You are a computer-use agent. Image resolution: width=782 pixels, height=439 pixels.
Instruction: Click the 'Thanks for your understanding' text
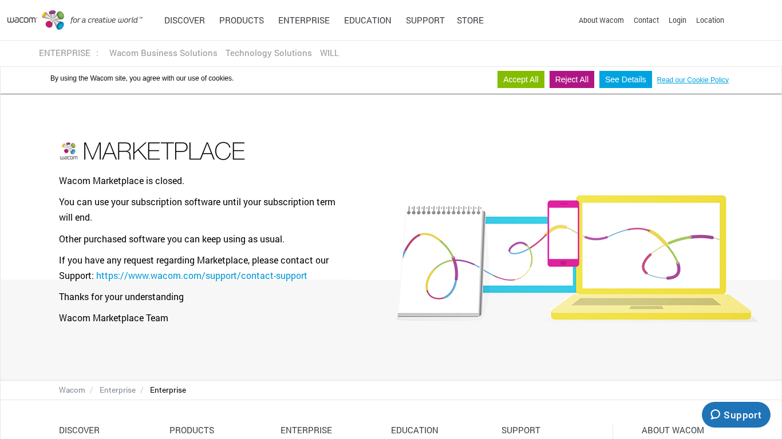121,297
